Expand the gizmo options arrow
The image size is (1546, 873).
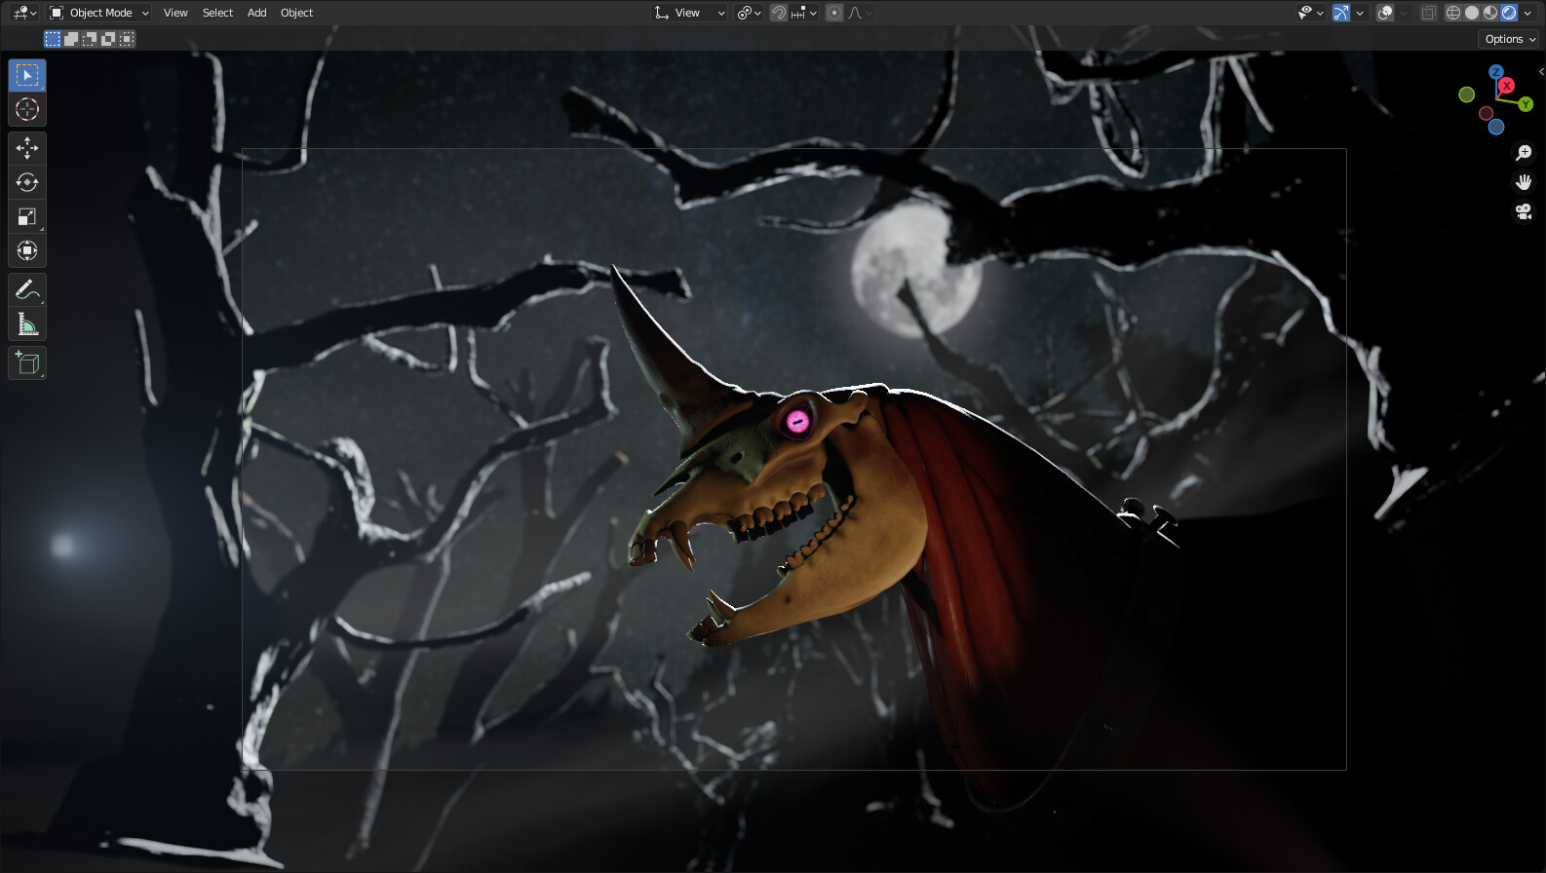pos(1360,13)
